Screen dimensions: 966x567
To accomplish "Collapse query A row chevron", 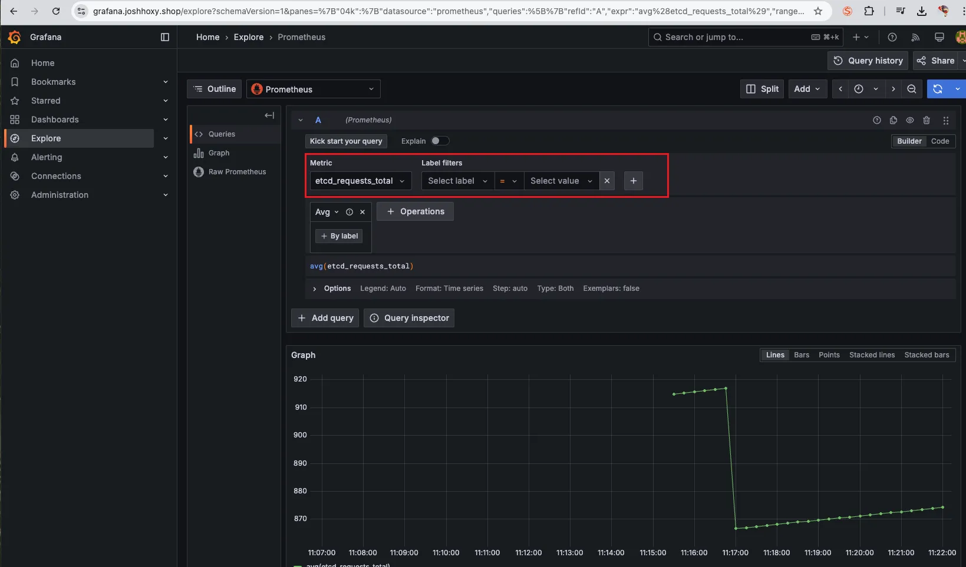I will coord(301,120).
